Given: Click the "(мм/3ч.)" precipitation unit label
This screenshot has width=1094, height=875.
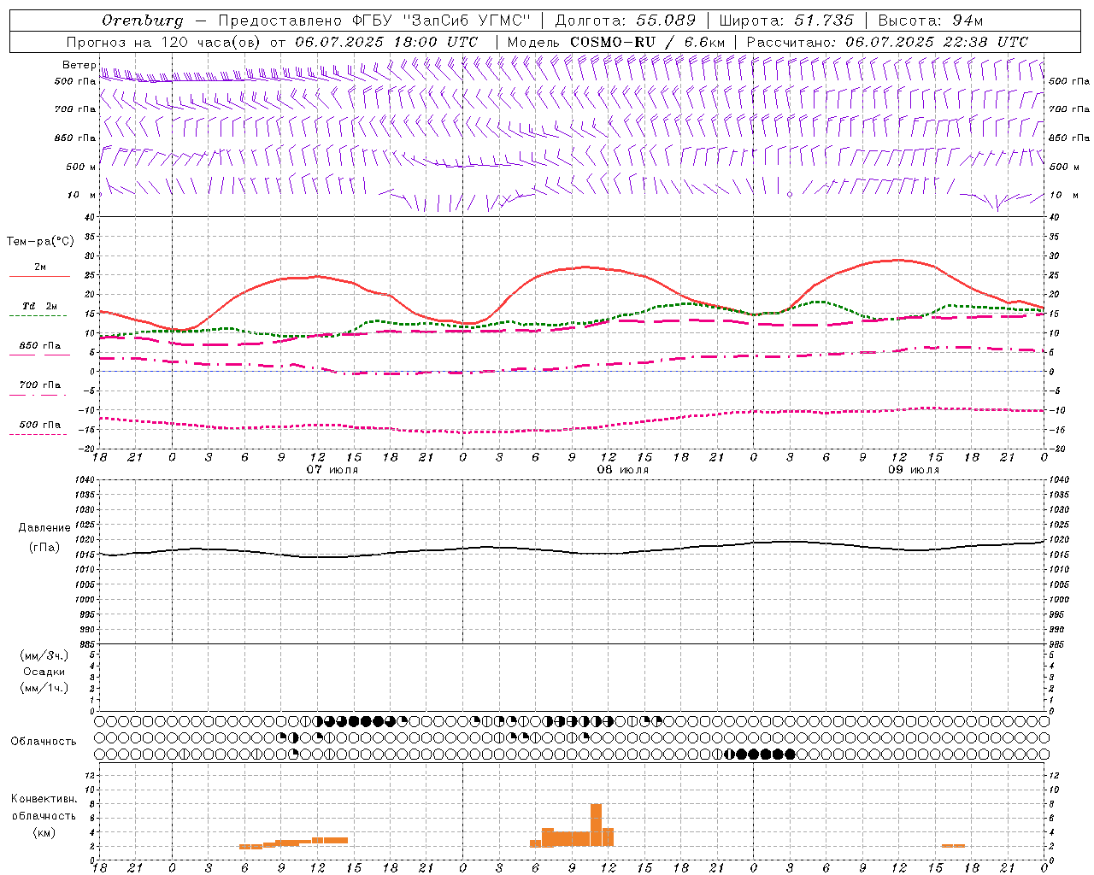Looking at the screenshot, I should tap(44, 655).
